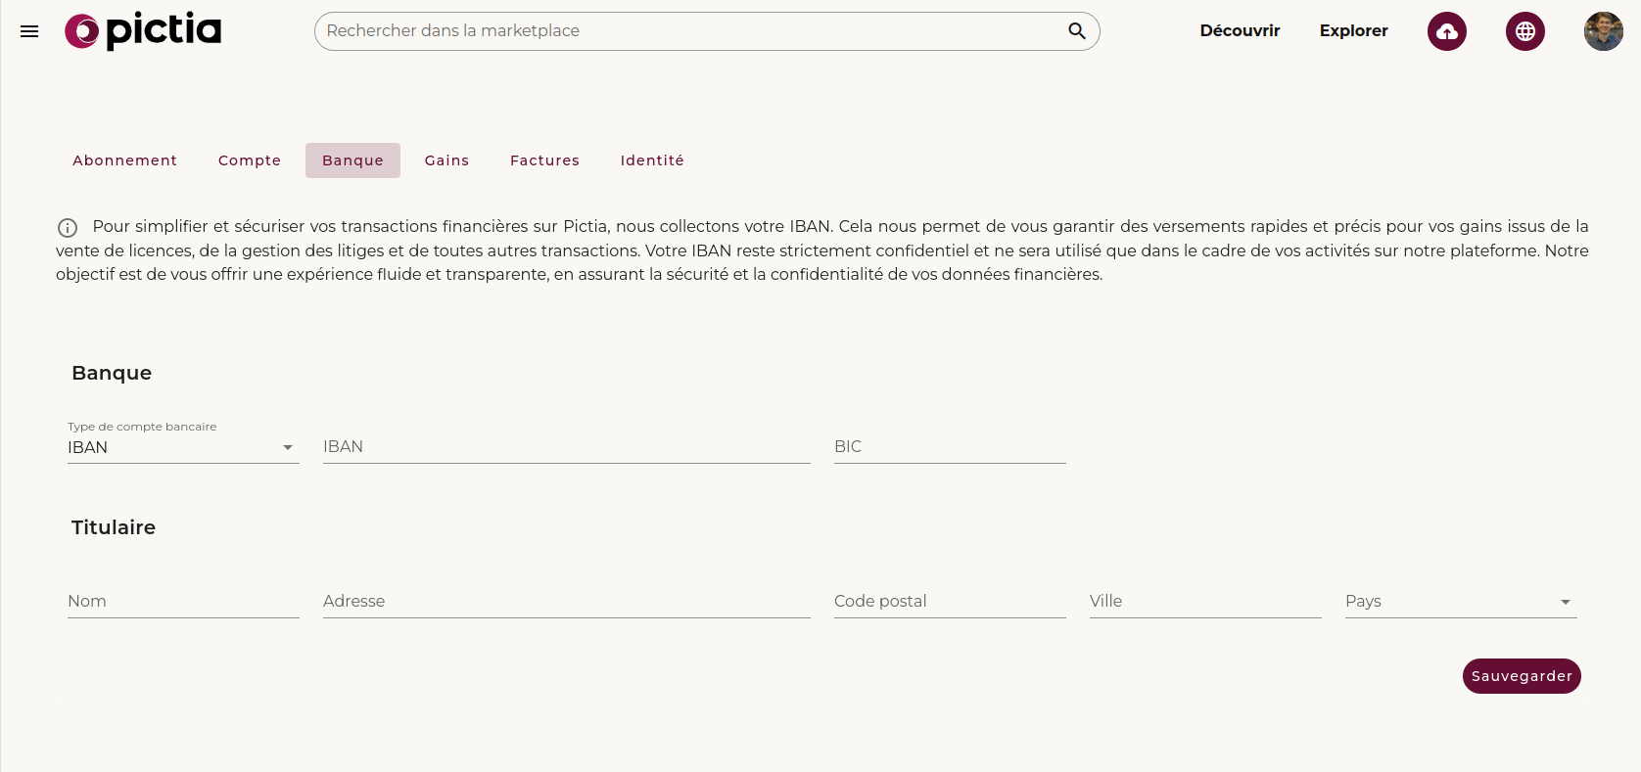This screenshot has width=1641, height=772.
Task: Open the Factures tab
Action: pos(544,160)
